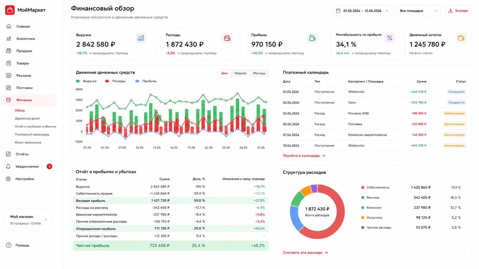Open the date range 01.05.2024 – 31.05.2024 dropdown

[x=362, y=11]
